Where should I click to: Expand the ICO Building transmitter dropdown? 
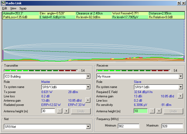(88, 76)
